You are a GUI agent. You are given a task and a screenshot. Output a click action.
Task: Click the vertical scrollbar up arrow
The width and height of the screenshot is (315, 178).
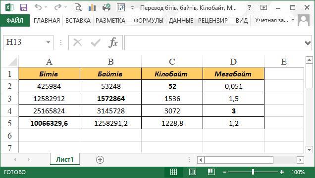309,60
